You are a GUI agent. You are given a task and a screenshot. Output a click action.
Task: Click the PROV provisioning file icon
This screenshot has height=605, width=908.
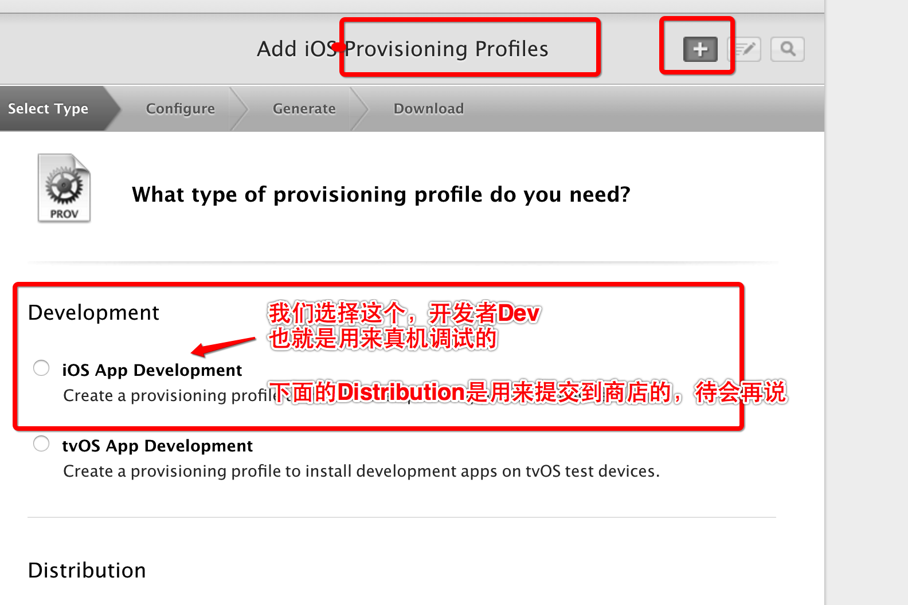(64, 188)
